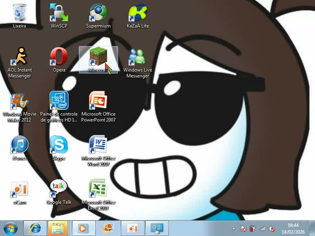
Task: Select the AOL Instant Messenger shortcut
Action: tap(19, 57)
